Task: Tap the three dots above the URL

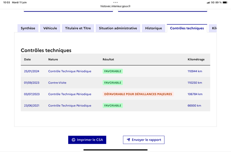Action: [x=115, y=2]
